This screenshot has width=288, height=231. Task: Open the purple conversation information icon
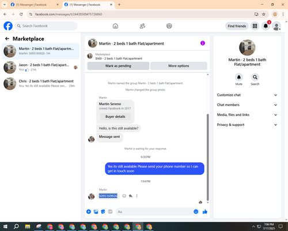pos(203,43)
